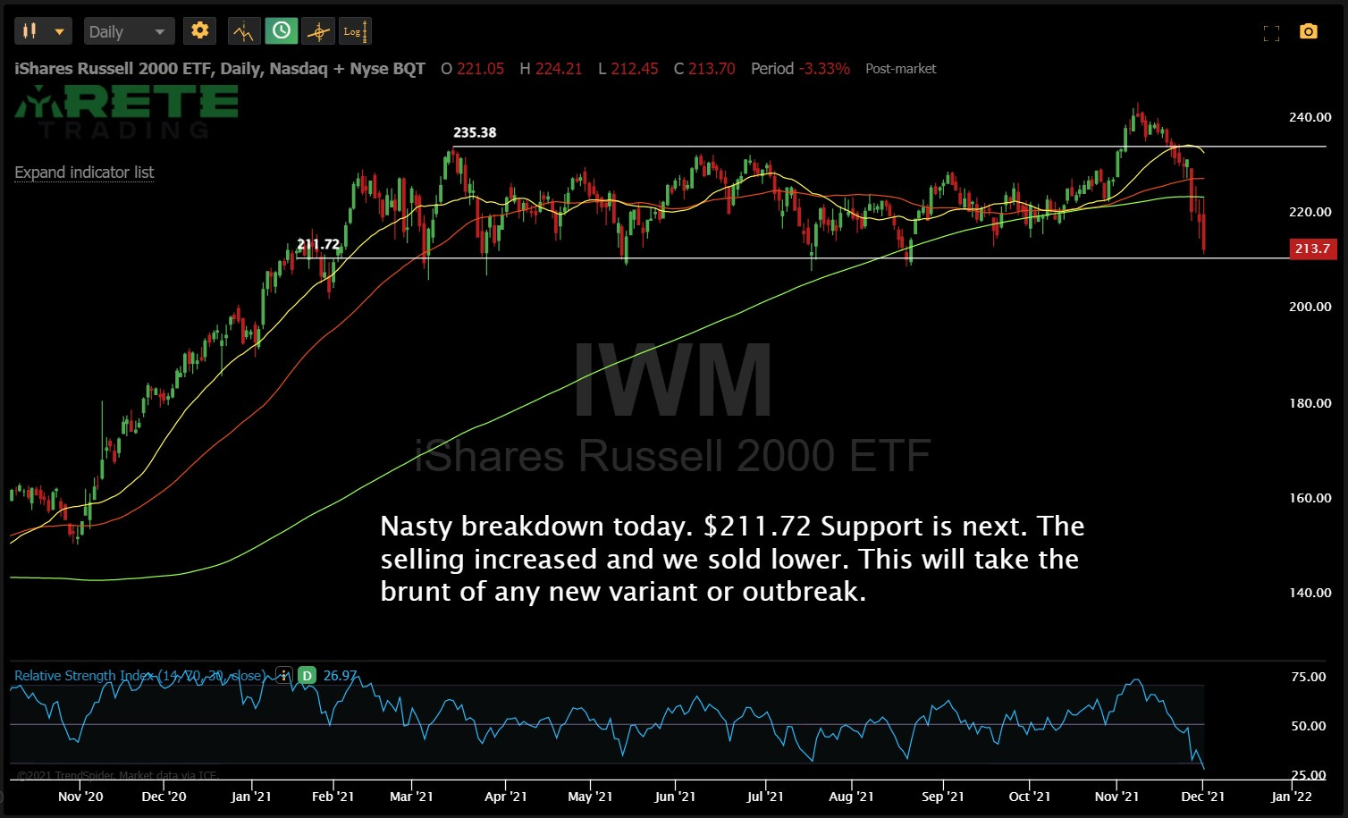
Task: Click the 140.00 price axis label
Action: point(1310,593)
